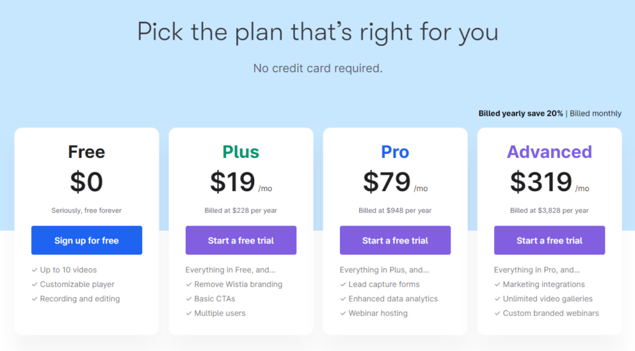
Task: Click the Free plan title
Action: [87, 152]
